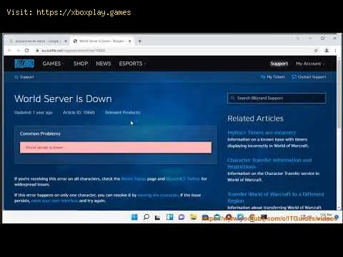Viewport: 343px width, 257px height.
Task: Click the search magnifier icon in support search
Action: (232, 98)
